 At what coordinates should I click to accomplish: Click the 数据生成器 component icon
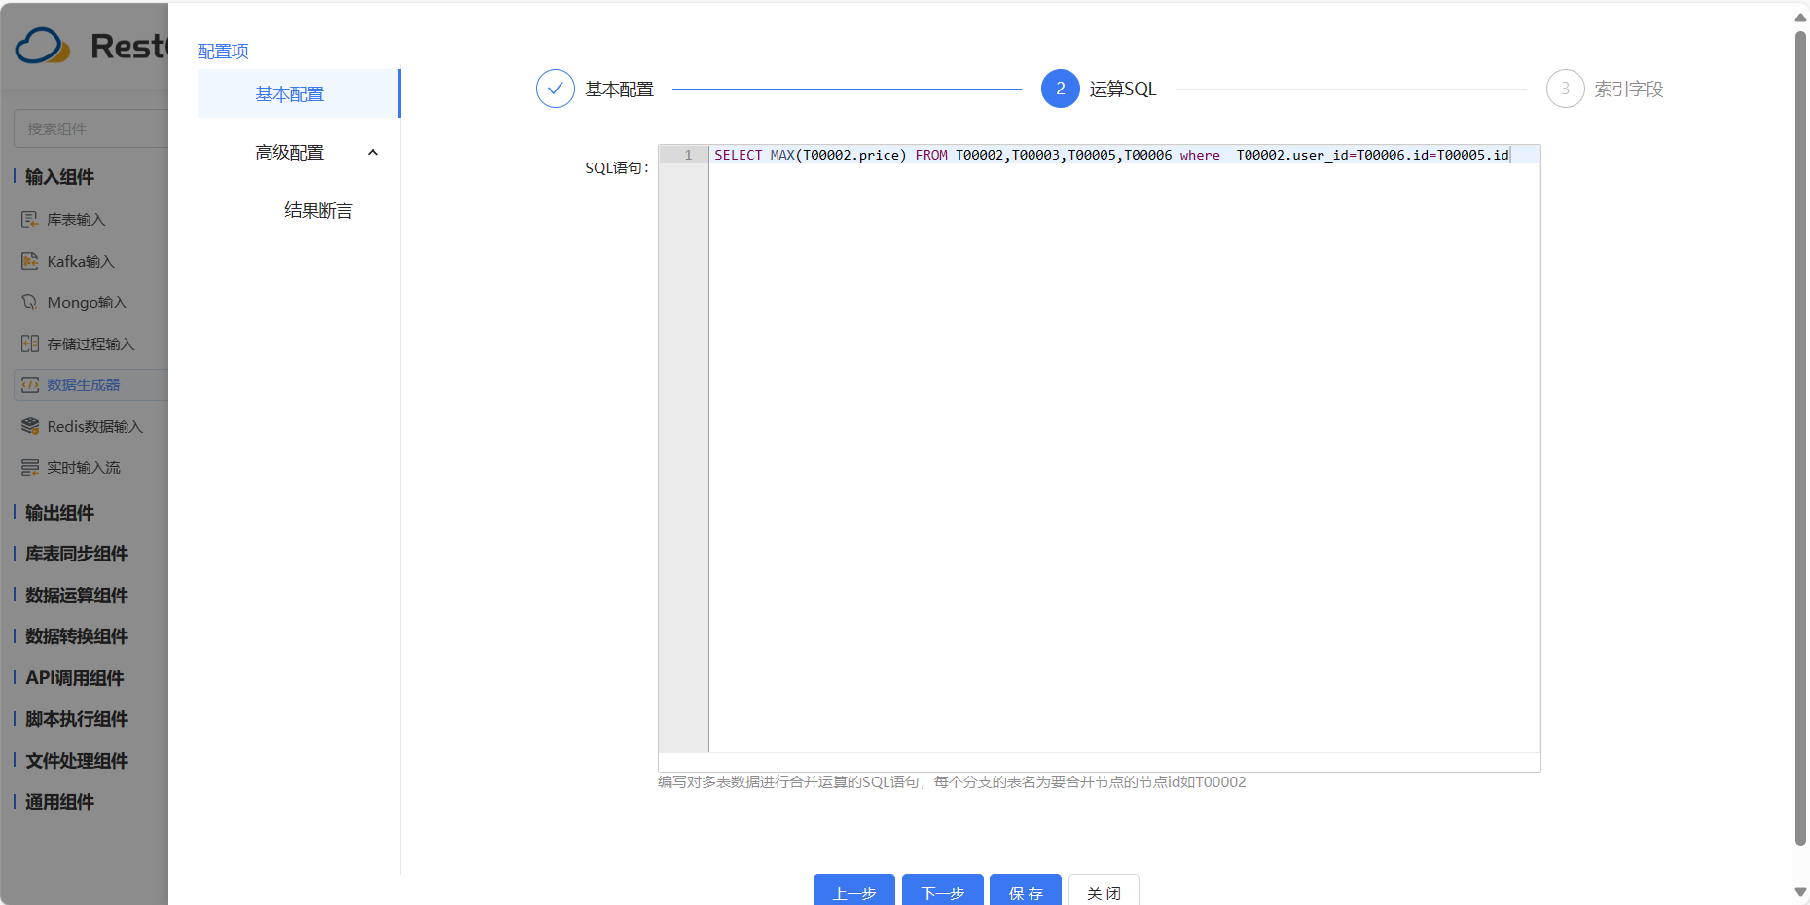pyautogui.click(x=30, y=385)
